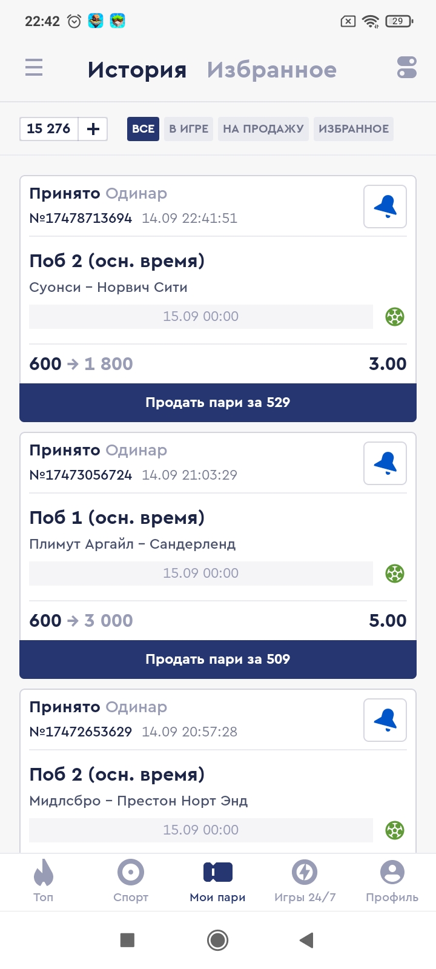Click football icon on Плимут Аргайл – Сандерленд bet

[x=395, y=574]
